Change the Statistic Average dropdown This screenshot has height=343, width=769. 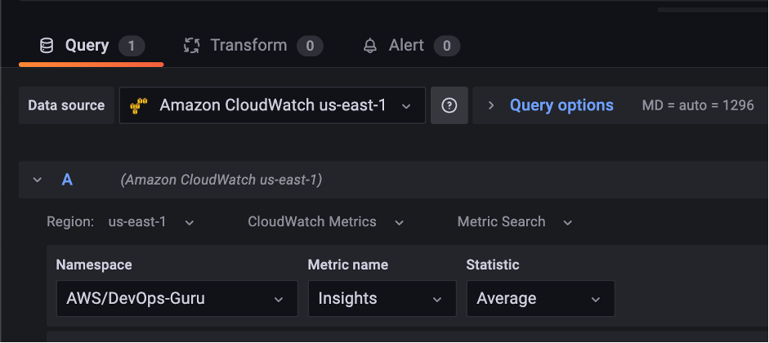pyautogui.click(x=540, y=298)
